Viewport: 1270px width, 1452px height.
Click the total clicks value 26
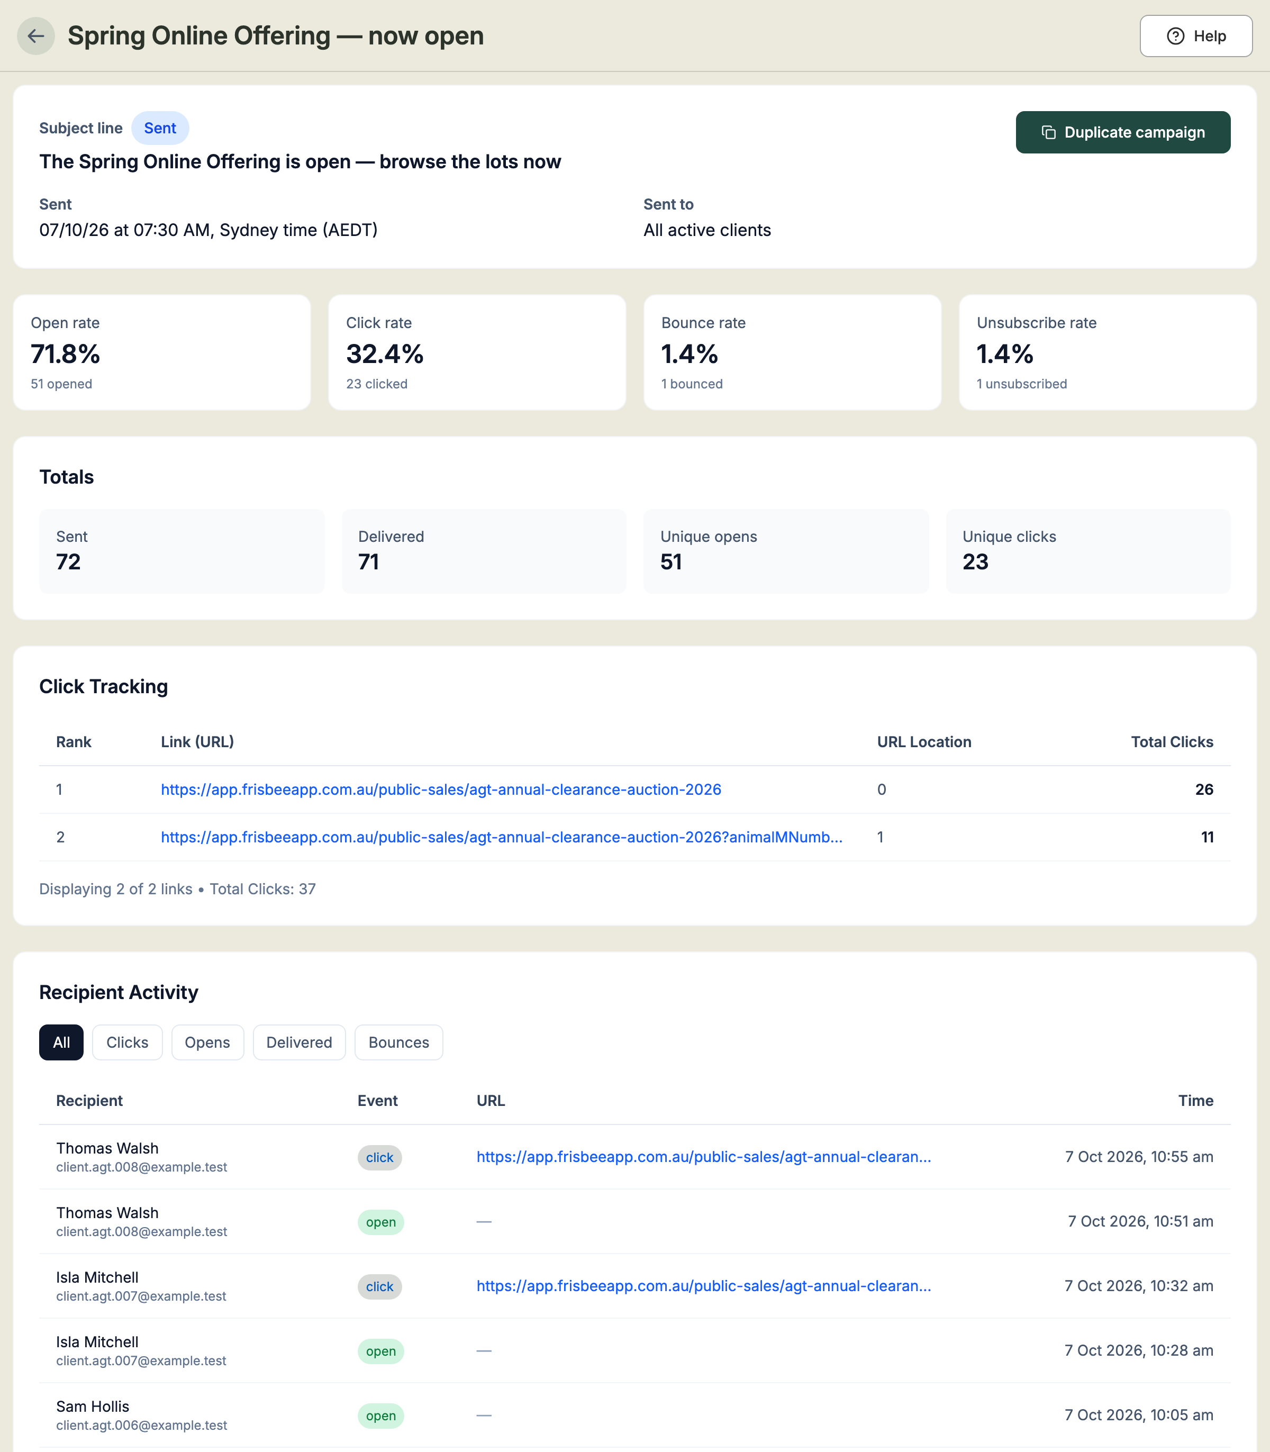[1204, 789]
